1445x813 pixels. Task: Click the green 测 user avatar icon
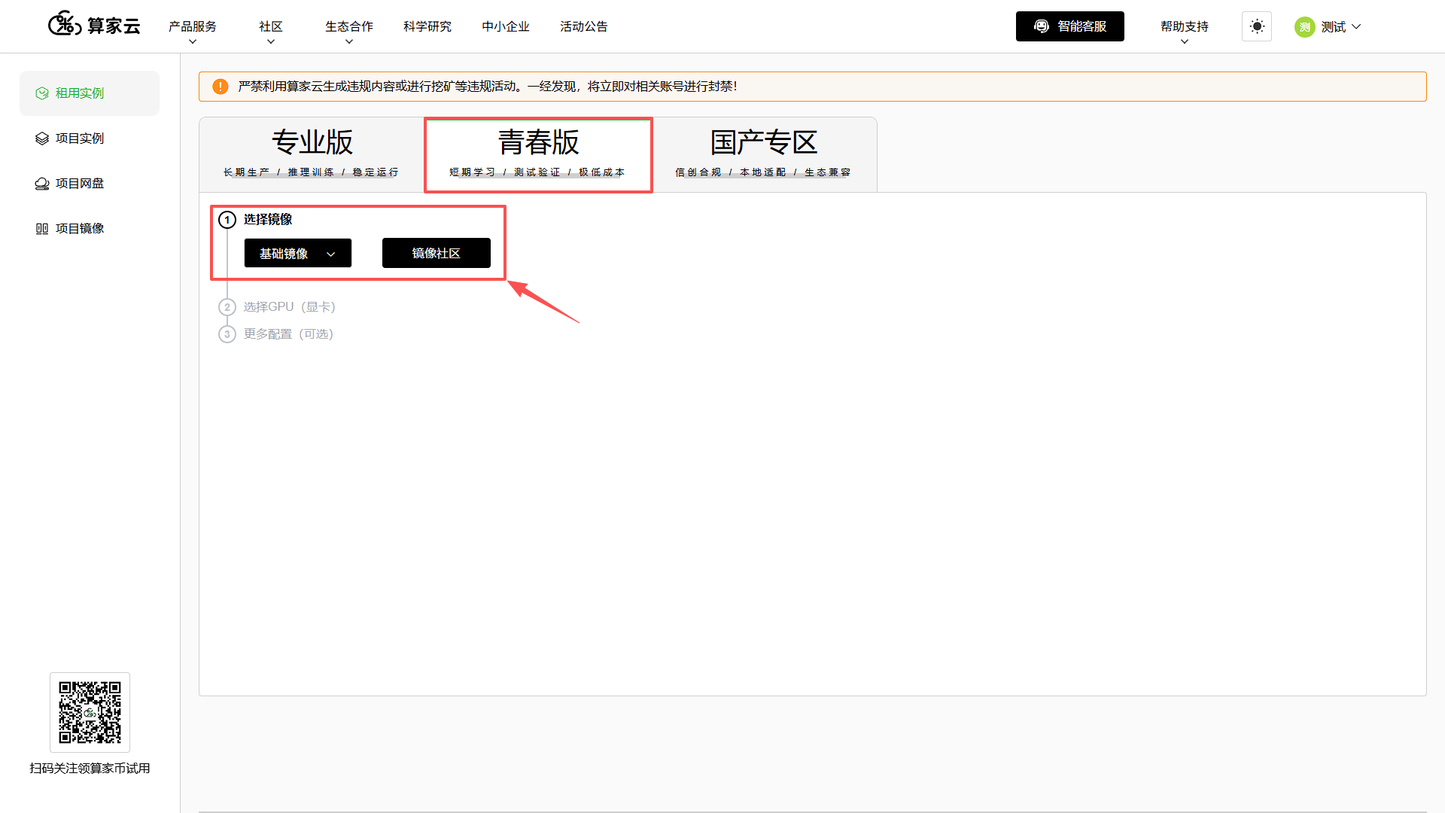coord(1304,27)
